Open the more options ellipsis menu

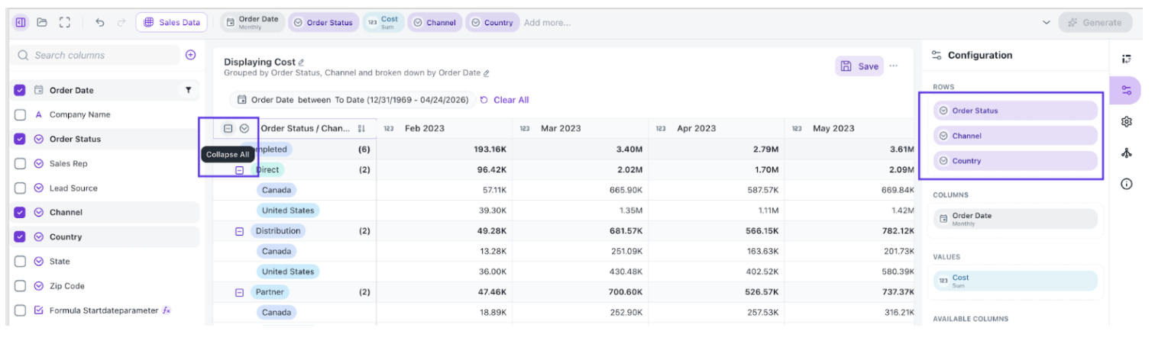(893, 66)
